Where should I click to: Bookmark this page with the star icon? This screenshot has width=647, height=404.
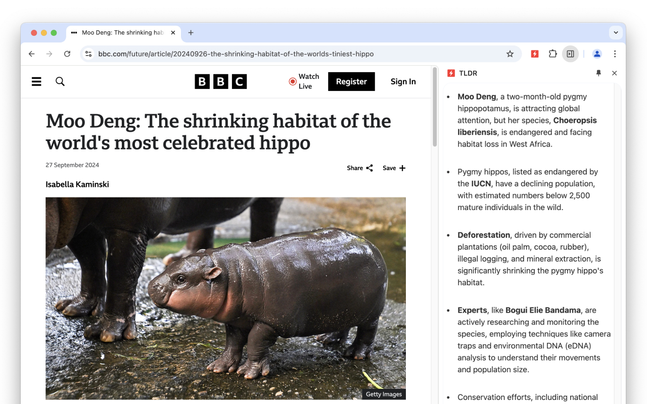coord(510,54)
